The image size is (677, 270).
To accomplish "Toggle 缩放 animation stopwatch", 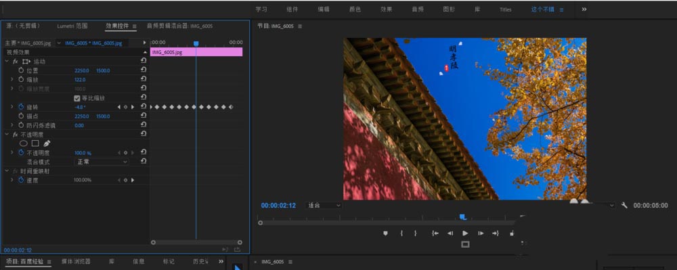I will pos(21,79).
